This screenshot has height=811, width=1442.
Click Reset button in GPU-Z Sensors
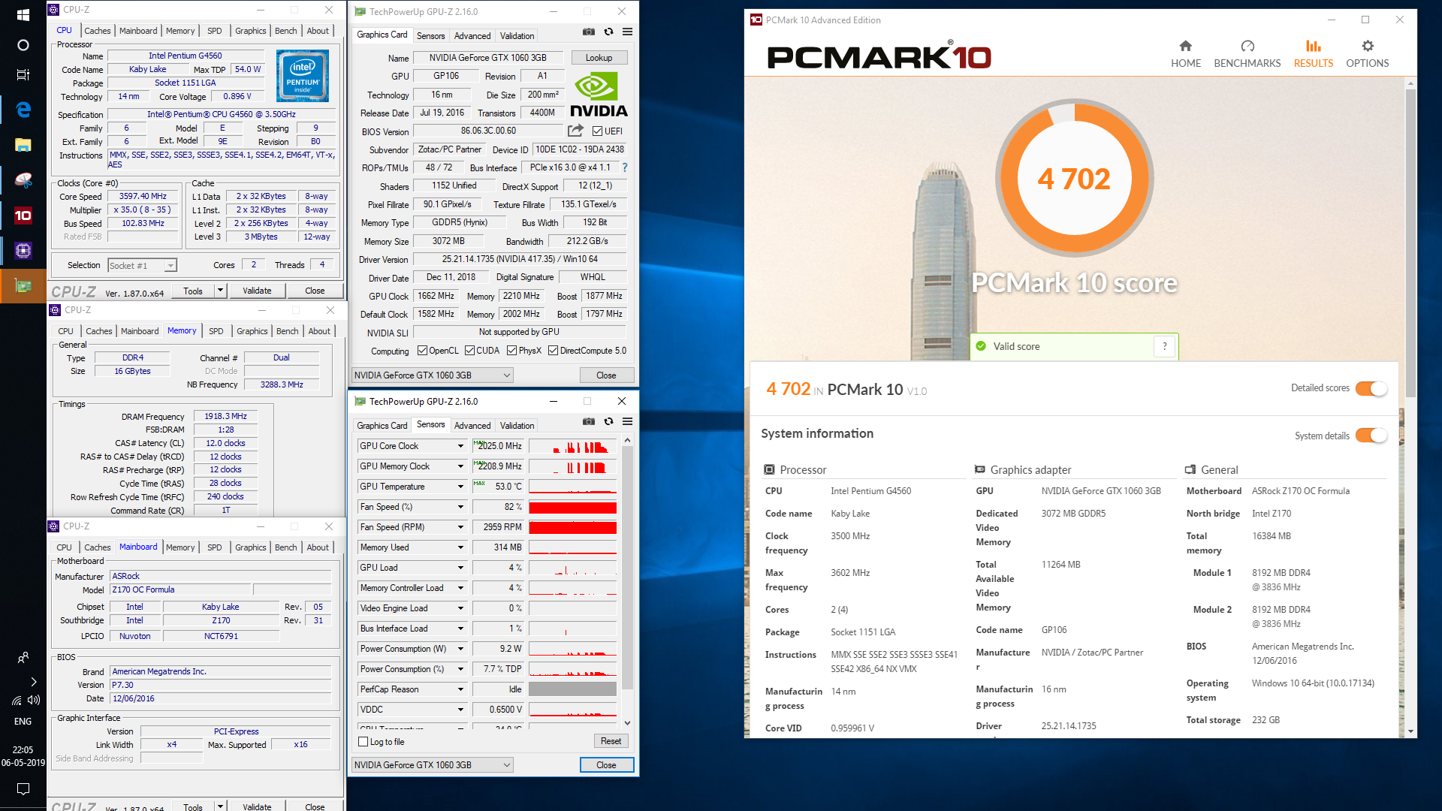[x=611, y=741]
